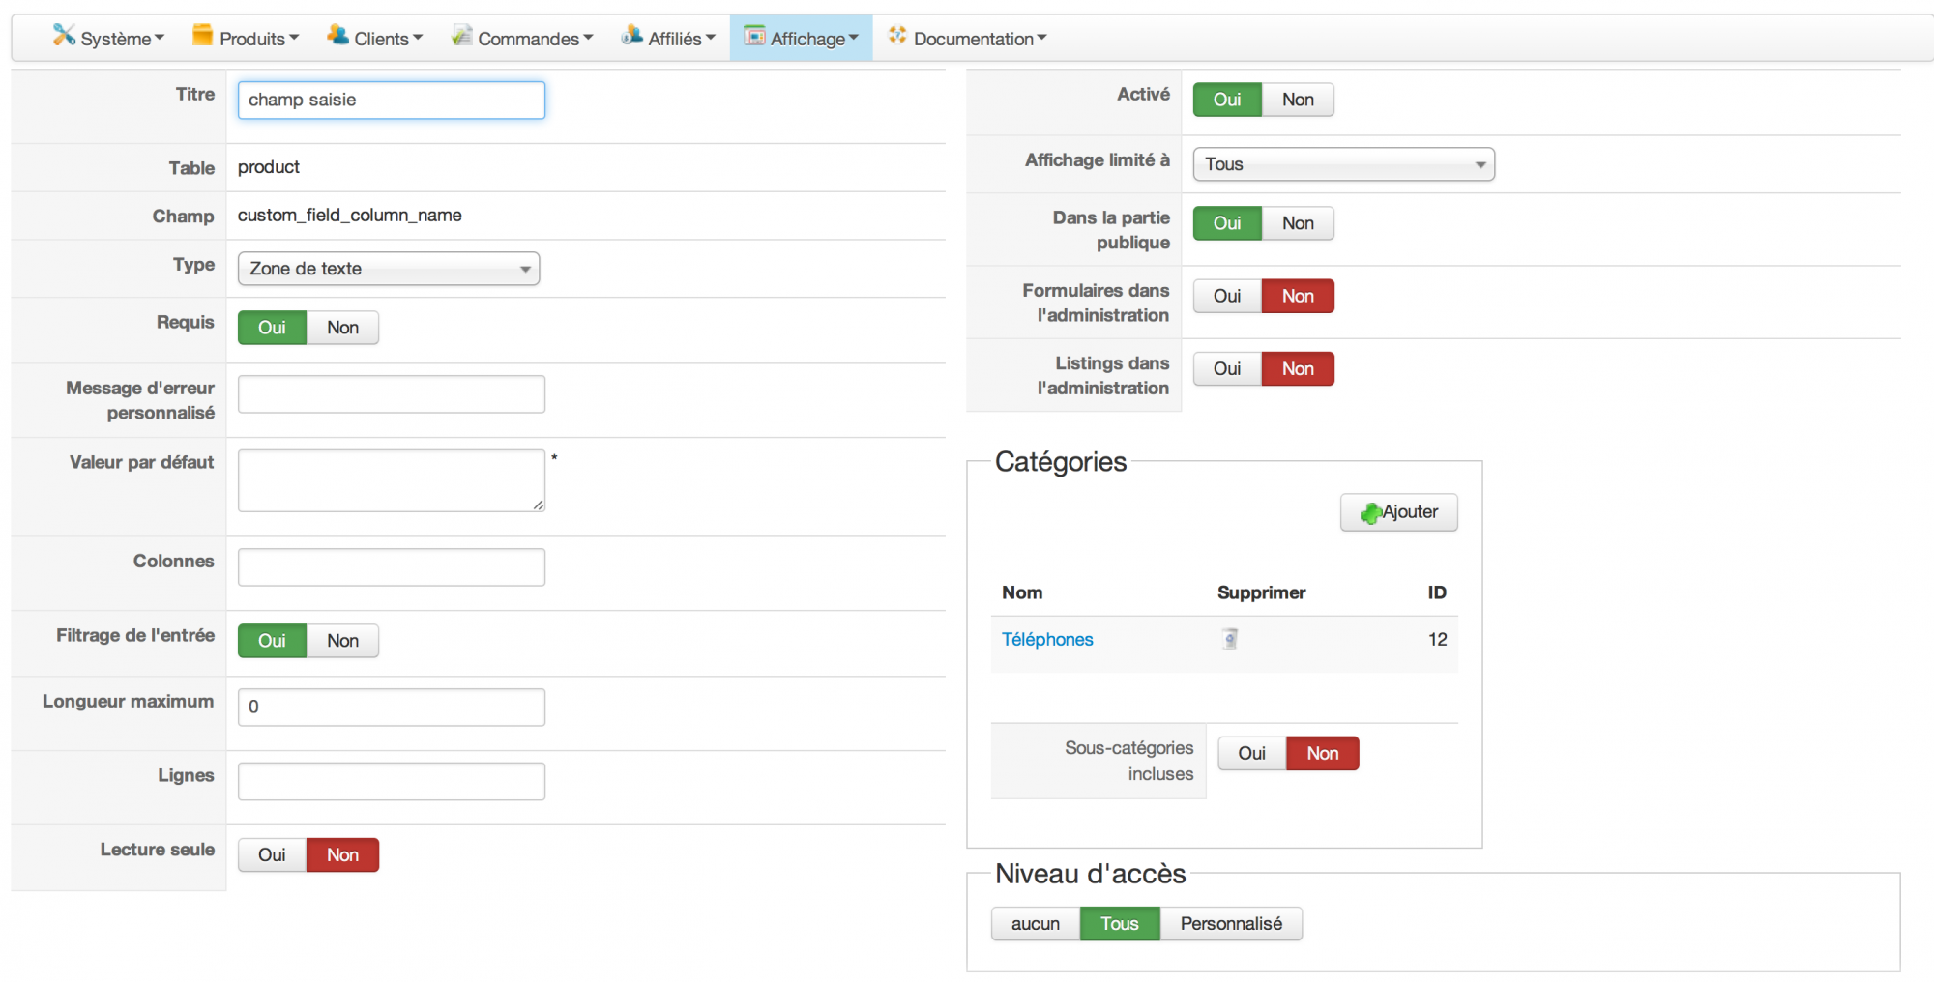This screenshot has height=982, width=1934.
Task: Click the Clients people icon
Action: coord(337,36)
